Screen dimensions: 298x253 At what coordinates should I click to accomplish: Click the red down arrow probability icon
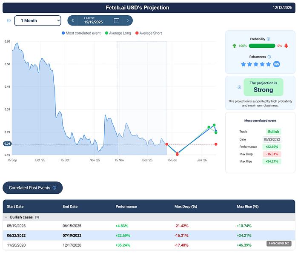coord(286,46)
